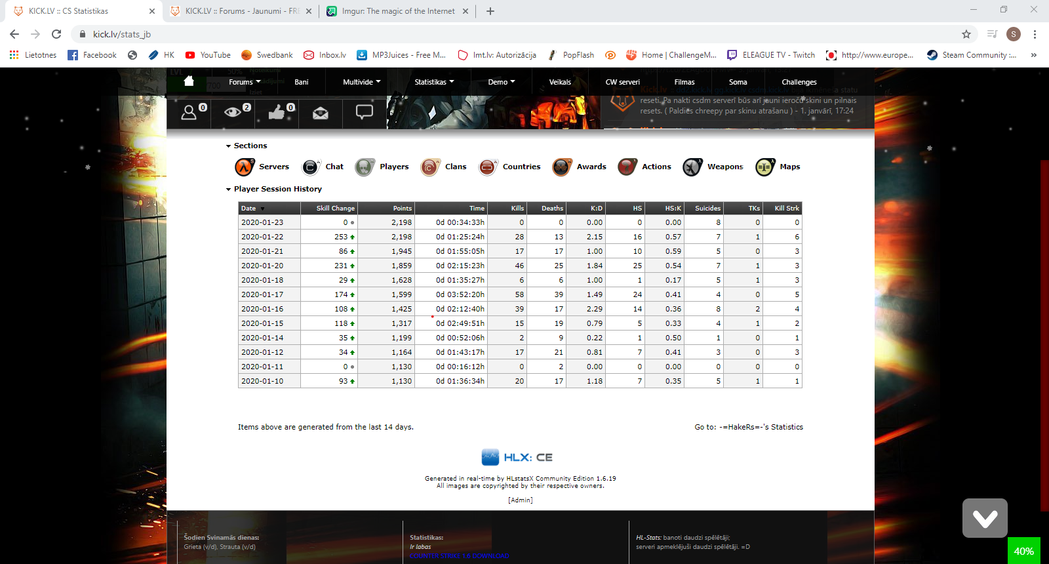Select the 0d 03:52:20h time cell
This screenshot has width=1049, height=564.
451,294
